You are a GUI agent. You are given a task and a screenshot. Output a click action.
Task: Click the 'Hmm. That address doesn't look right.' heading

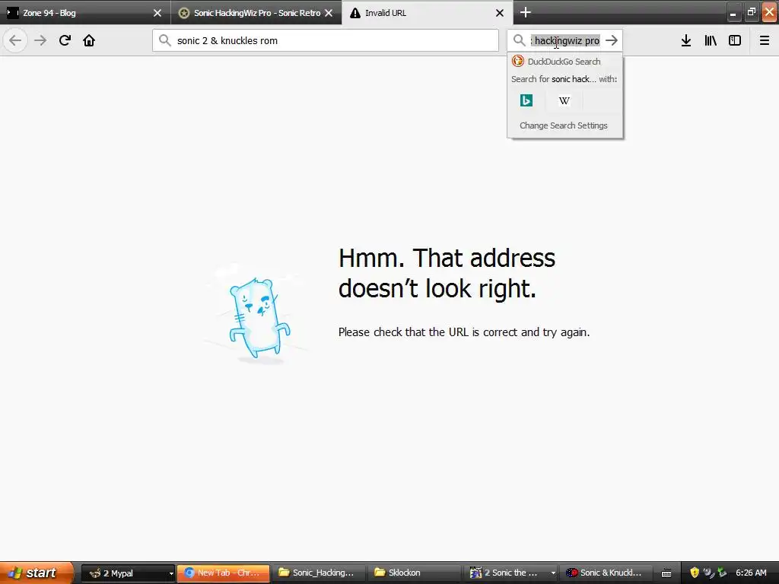(447, 273)
